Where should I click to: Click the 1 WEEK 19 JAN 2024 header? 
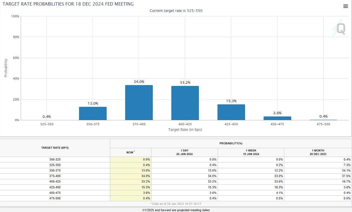point(251,152)
